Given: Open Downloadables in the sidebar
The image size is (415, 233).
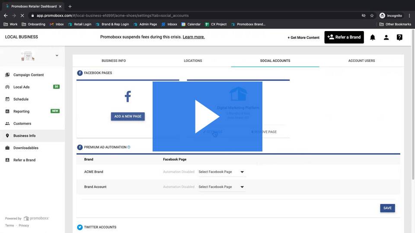Looking at the screenshot, I should [x=26, y=148].
